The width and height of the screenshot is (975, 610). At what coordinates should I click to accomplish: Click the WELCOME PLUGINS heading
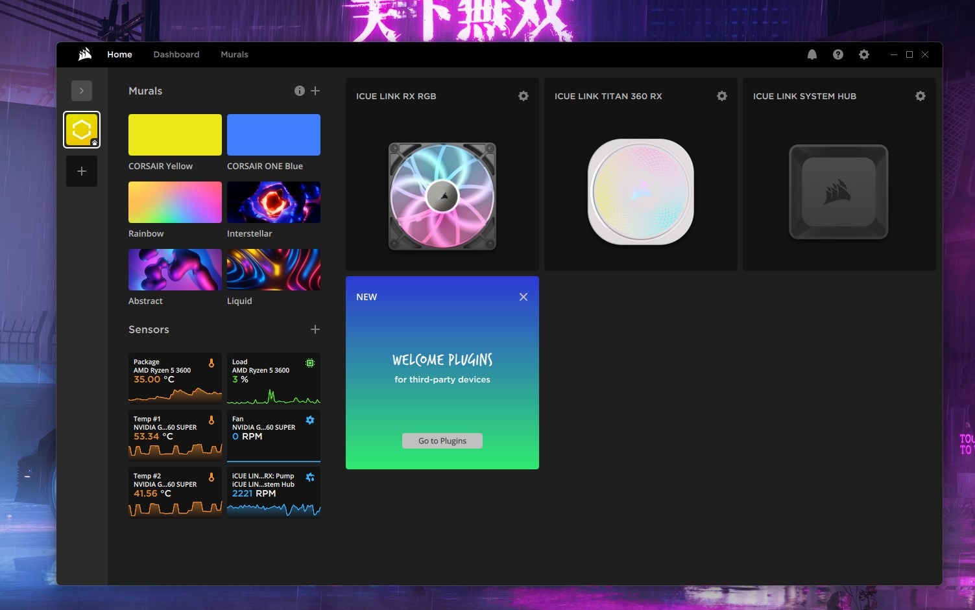442,360
